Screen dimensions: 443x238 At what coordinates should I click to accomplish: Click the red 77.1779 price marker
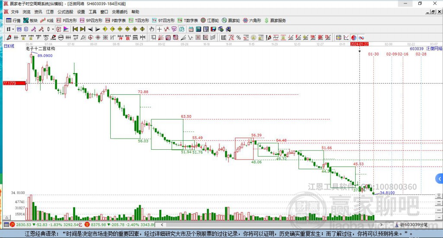pos(14,83)
